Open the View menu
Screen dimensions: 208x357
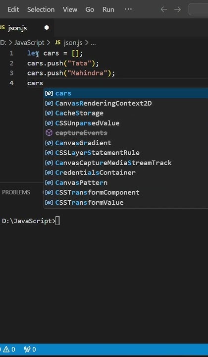(70, 9)
